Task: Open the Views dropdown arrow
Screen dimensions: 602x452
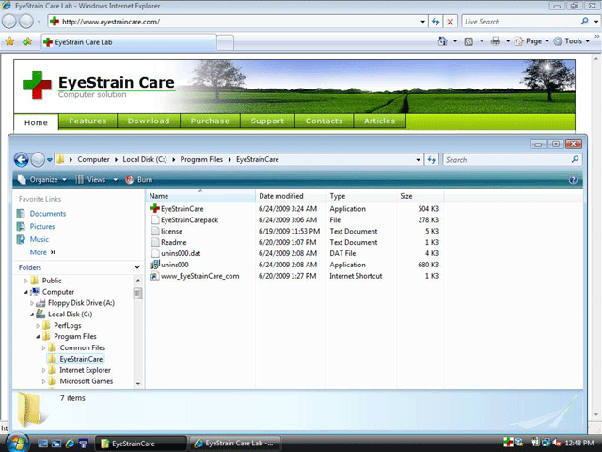Action: tap(115, 180)
